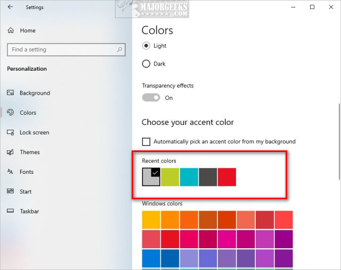
Task: Select the red recent color swatch
Action: [226, 177]
